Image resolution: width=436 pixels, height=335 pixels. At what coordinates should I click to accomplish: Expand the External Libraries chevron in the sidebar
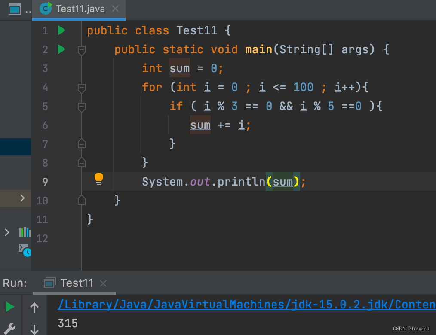(7, 232)
